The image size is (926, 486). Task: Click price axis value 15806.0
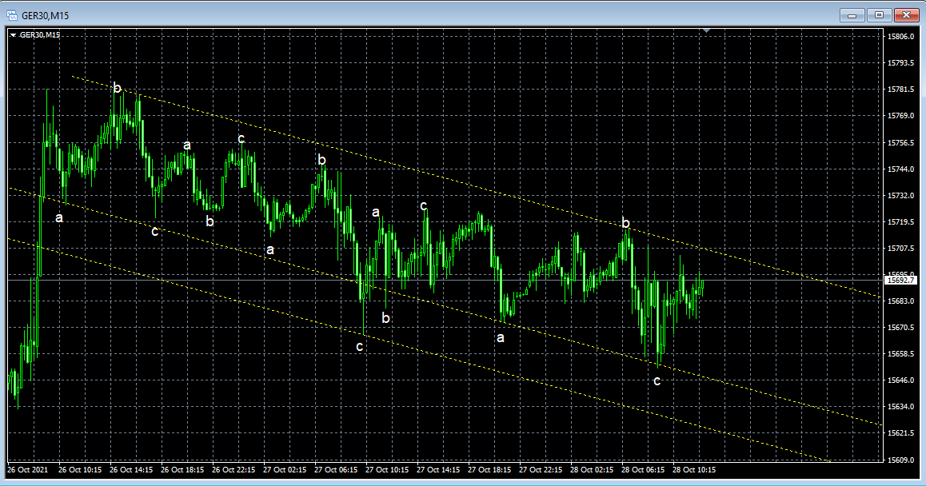click(x=900, y=36)
